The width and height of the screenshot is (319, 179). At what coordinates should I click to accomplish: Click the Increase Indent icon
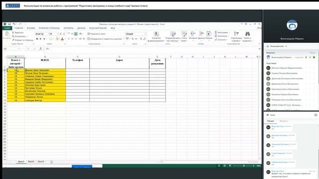pos(84,39)
